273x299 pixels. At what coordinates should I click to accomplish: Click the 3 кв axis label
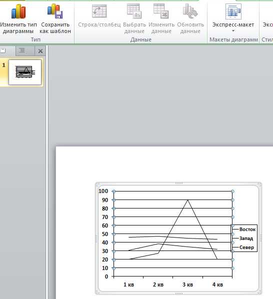tap(188, 284)
